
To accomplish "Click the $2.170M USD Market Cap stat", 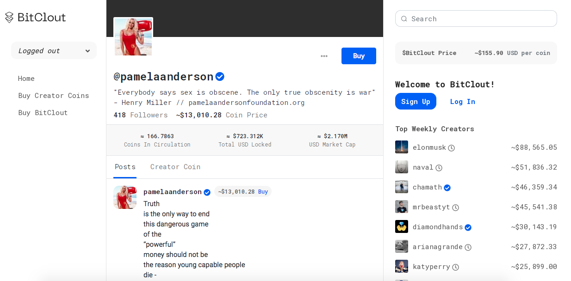I will 332,140.
